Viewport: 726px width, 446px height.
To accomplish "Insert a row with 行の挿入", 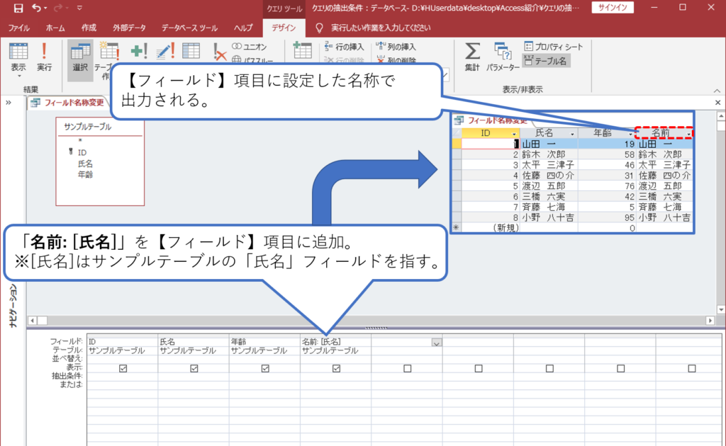I will tap(345, 47).
